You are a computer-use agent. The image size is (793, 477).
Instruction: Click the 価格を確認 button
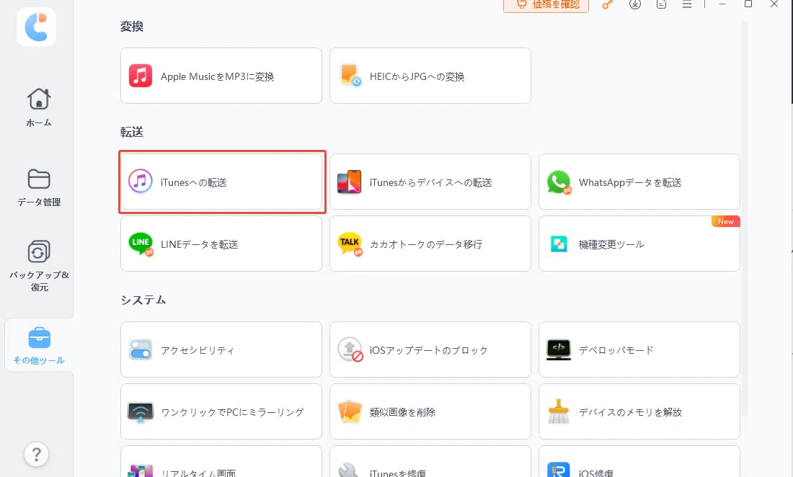(546, 5)
